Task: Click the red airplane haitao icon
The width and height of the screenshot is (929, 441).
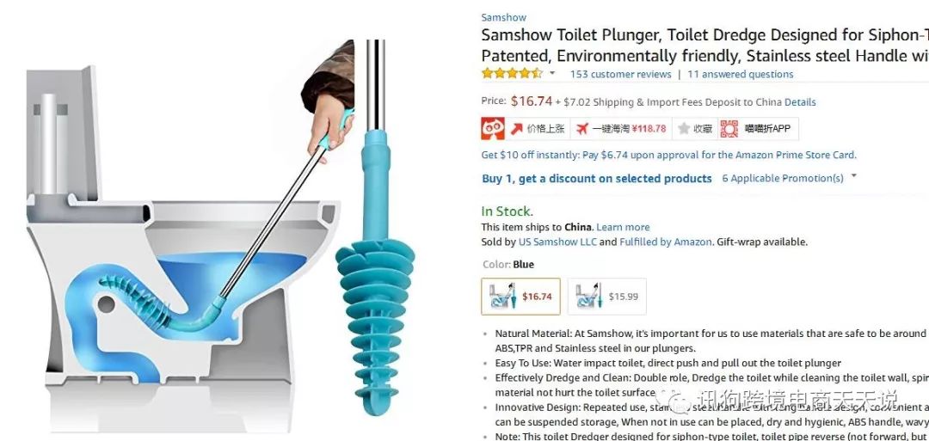Action: pos(581,128)
